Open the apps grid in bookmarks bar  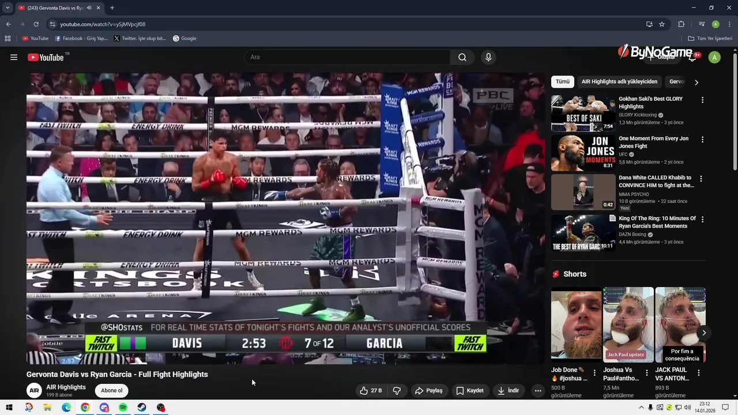click(7, 39)
